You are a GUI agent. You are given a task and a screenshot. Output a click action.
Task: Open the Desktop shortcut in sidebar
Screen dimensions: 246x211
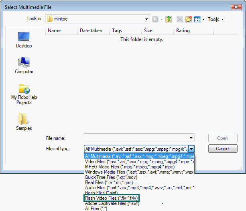[24, 40]
